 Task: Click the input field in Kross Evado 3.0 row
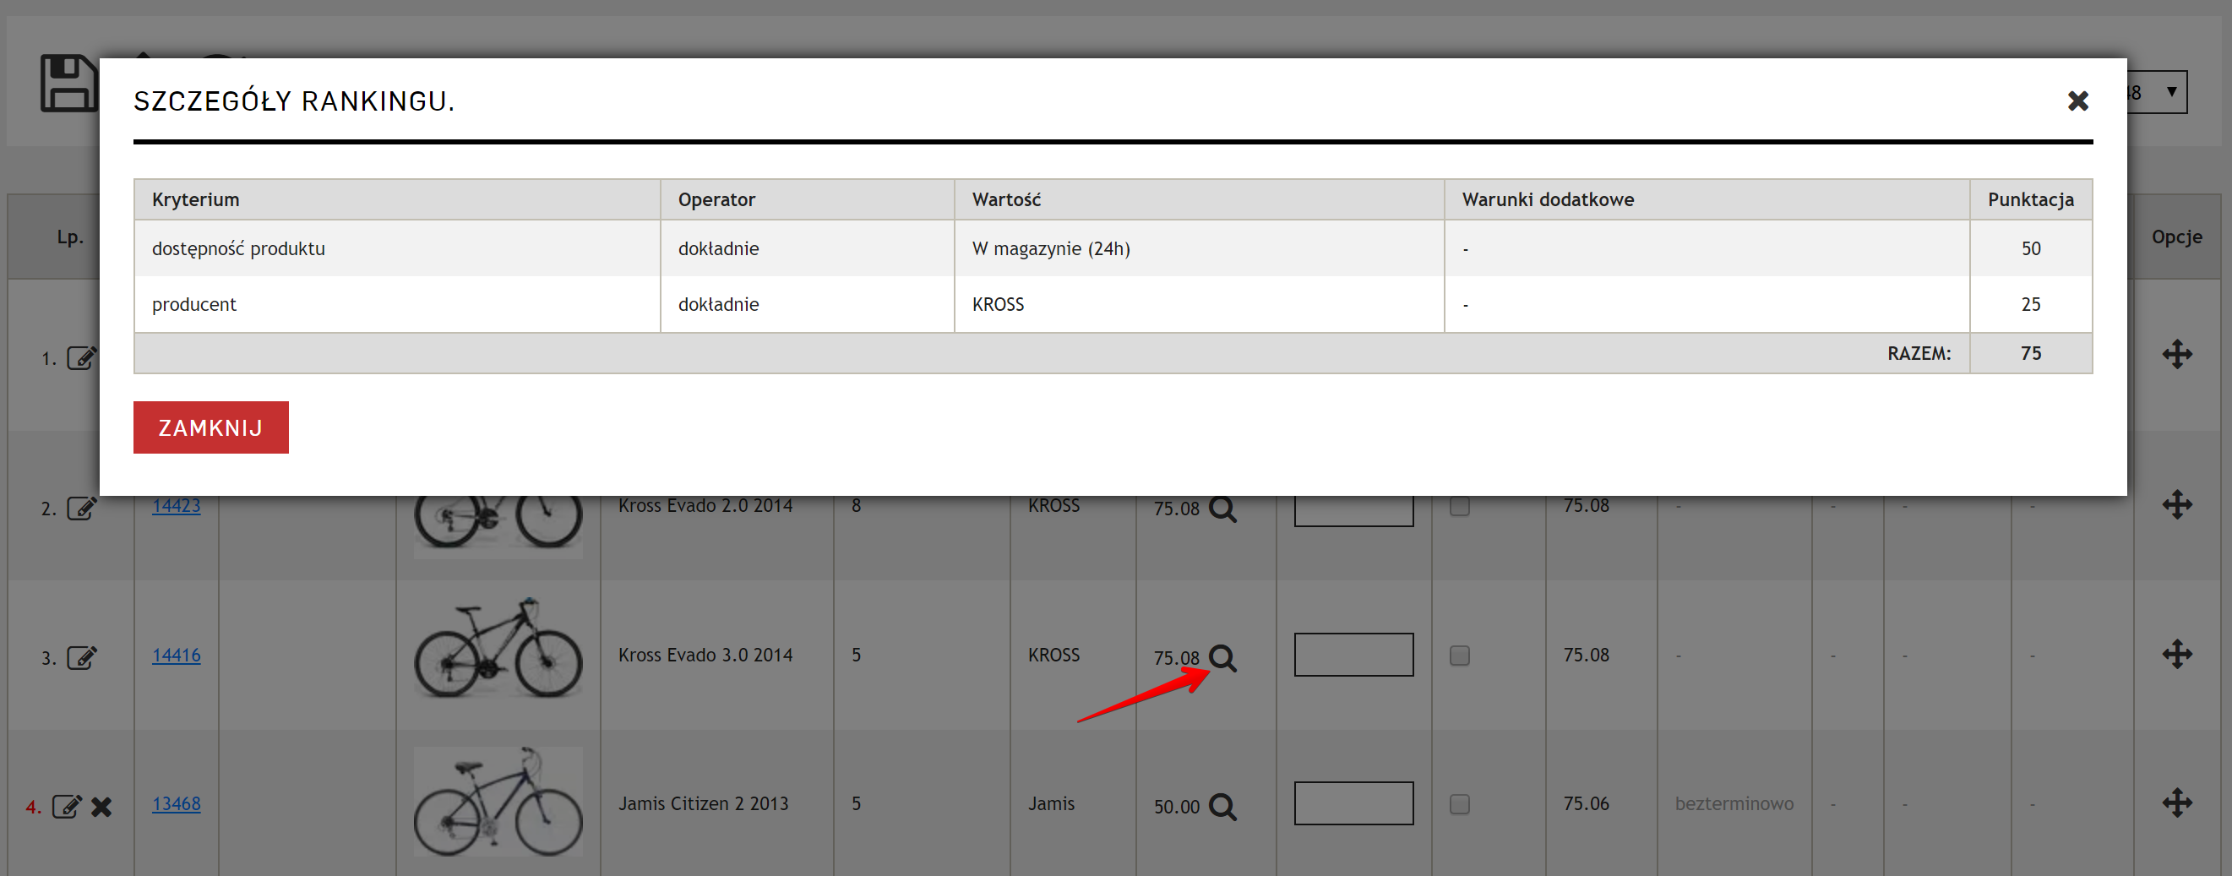[1353, 654]
